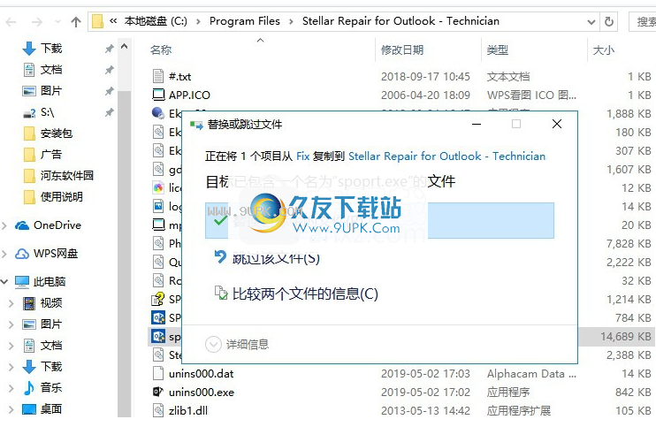Viewport: 656px width, 427px height.
Task: Click 本地磁盘 (C:) in the address path
Action: [x=156, y=21]
